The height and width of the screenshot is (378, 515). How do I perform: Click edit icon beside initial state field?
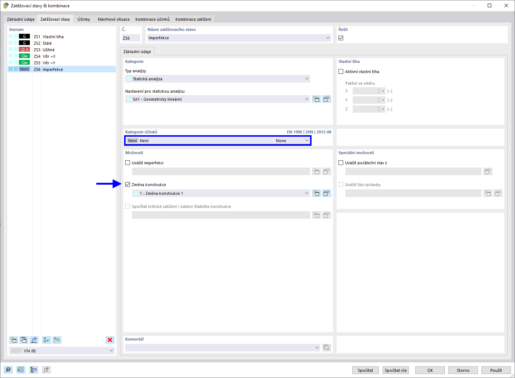click(x=488, y=171)
